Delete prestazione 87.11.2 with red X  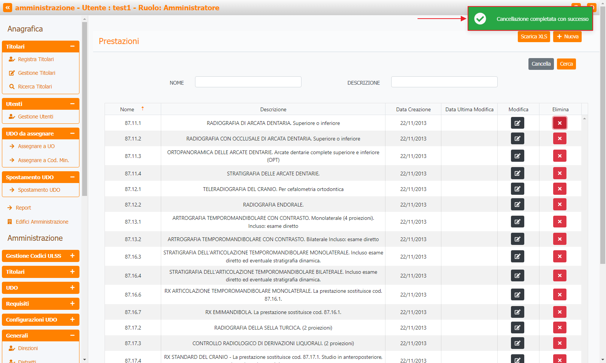(x=560, y=139)
